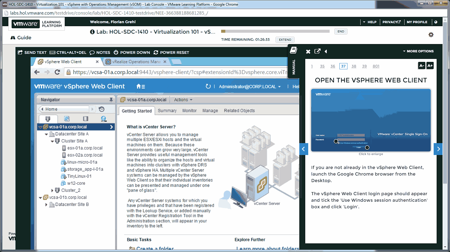Click the EXTEND lab time button
This screenshot has width=450, height=252.
click(x=284, y=40)
